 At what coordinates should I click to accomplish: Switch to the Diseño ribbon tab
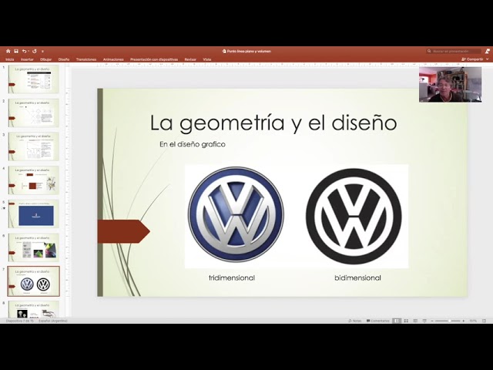[64, 59]
